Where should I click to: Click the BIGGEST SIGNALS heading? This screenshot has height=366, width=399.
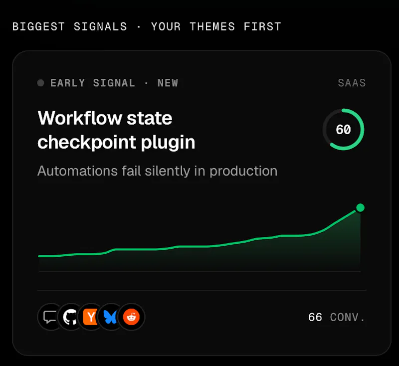[70, 26]
